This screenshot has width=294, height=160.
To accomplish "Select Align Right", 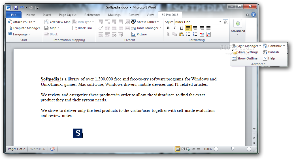I will [x=202, y=28].
